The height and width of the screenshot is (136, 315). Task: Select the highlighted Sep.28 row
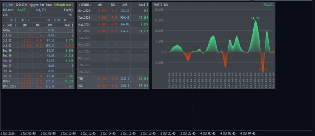(38, 61)
